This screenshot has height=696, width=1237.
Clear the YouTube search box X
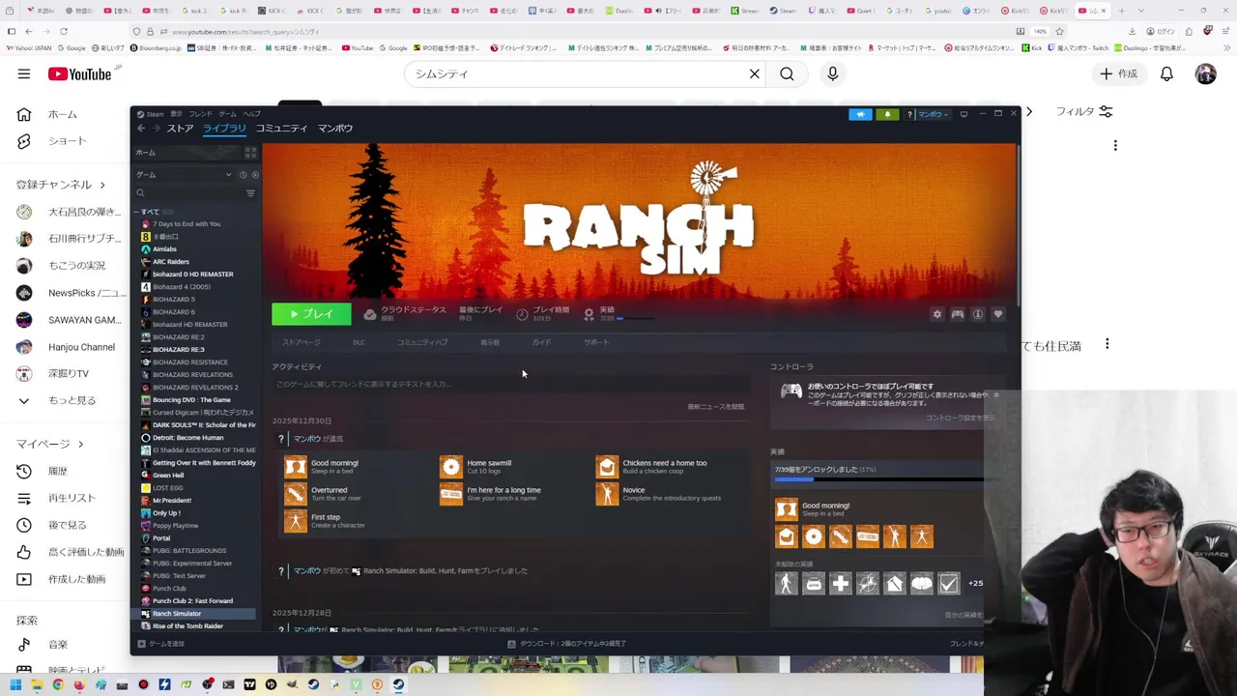tap(755, 73)
